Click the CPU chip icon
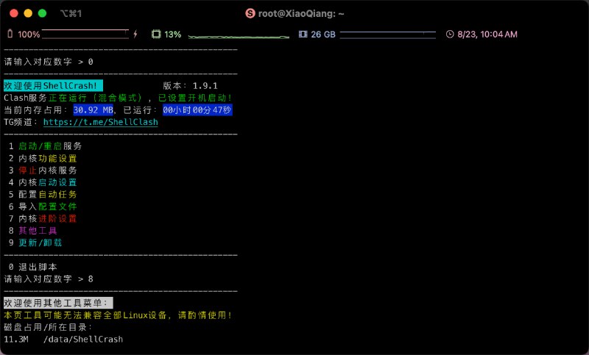Viewport: 589px width, 355px height. pyautogui.click(x=156, y=34)
